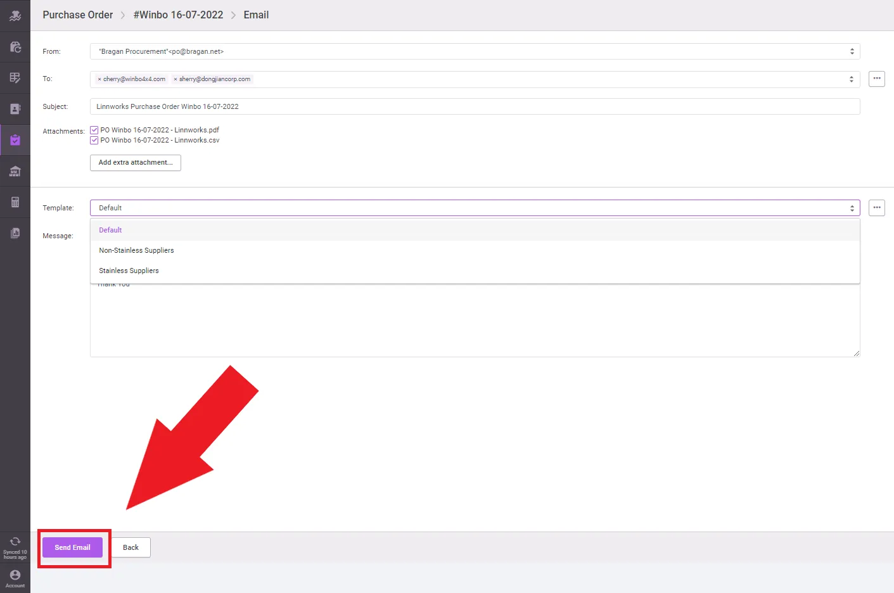Open the order sync box sidebar icon

15,47
